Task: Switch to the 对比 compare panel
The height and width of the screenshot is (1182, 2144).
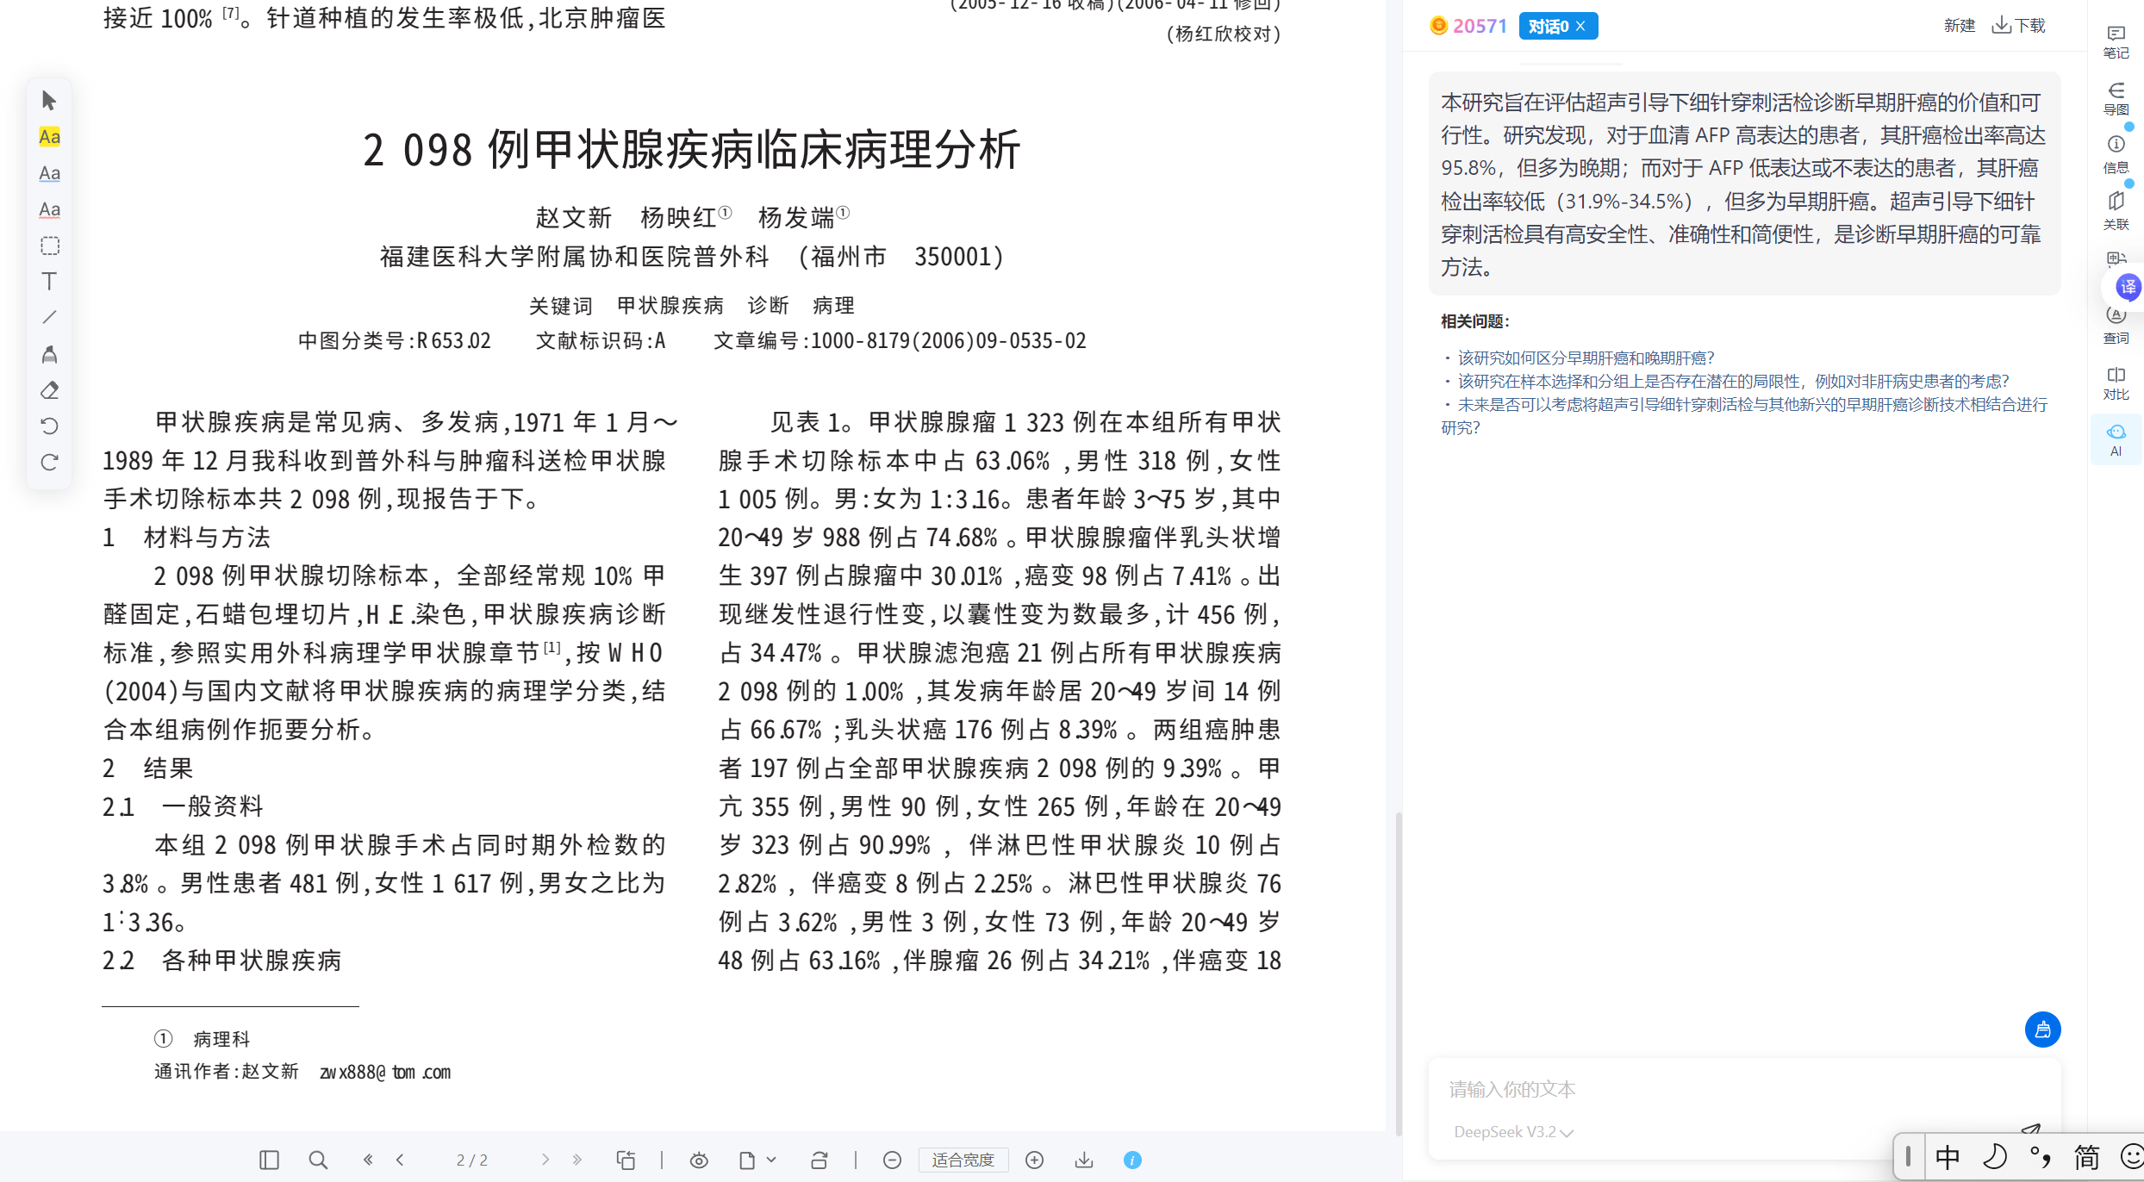Action: (2116, 383)
